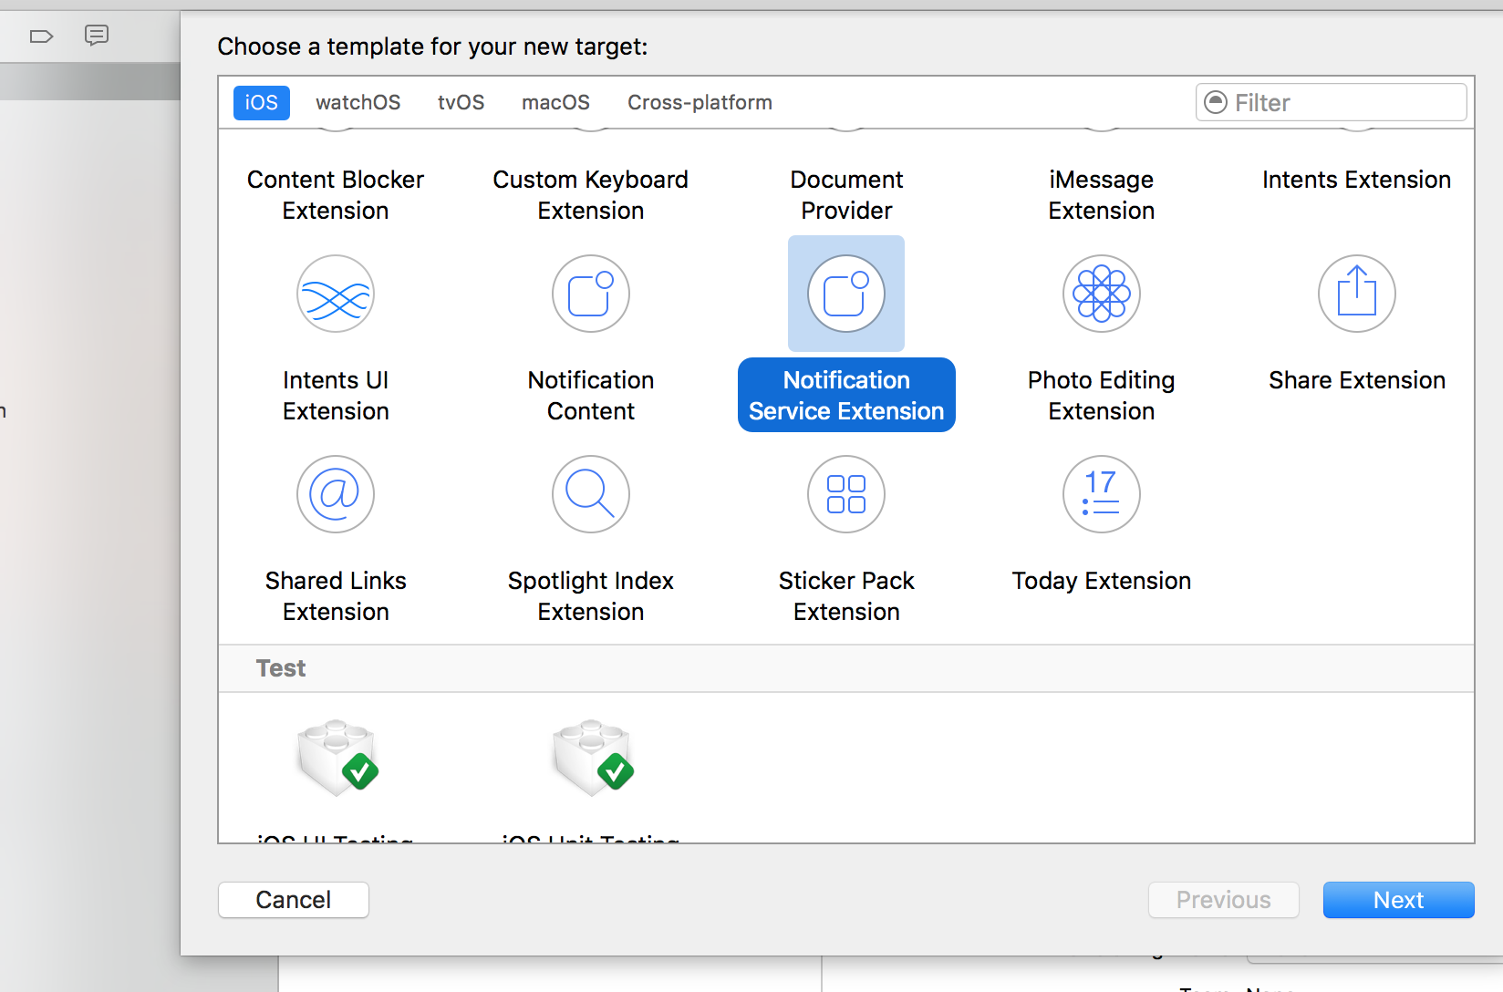
Task: Select the Share Extension template icon
Action: coord(1357,294)
